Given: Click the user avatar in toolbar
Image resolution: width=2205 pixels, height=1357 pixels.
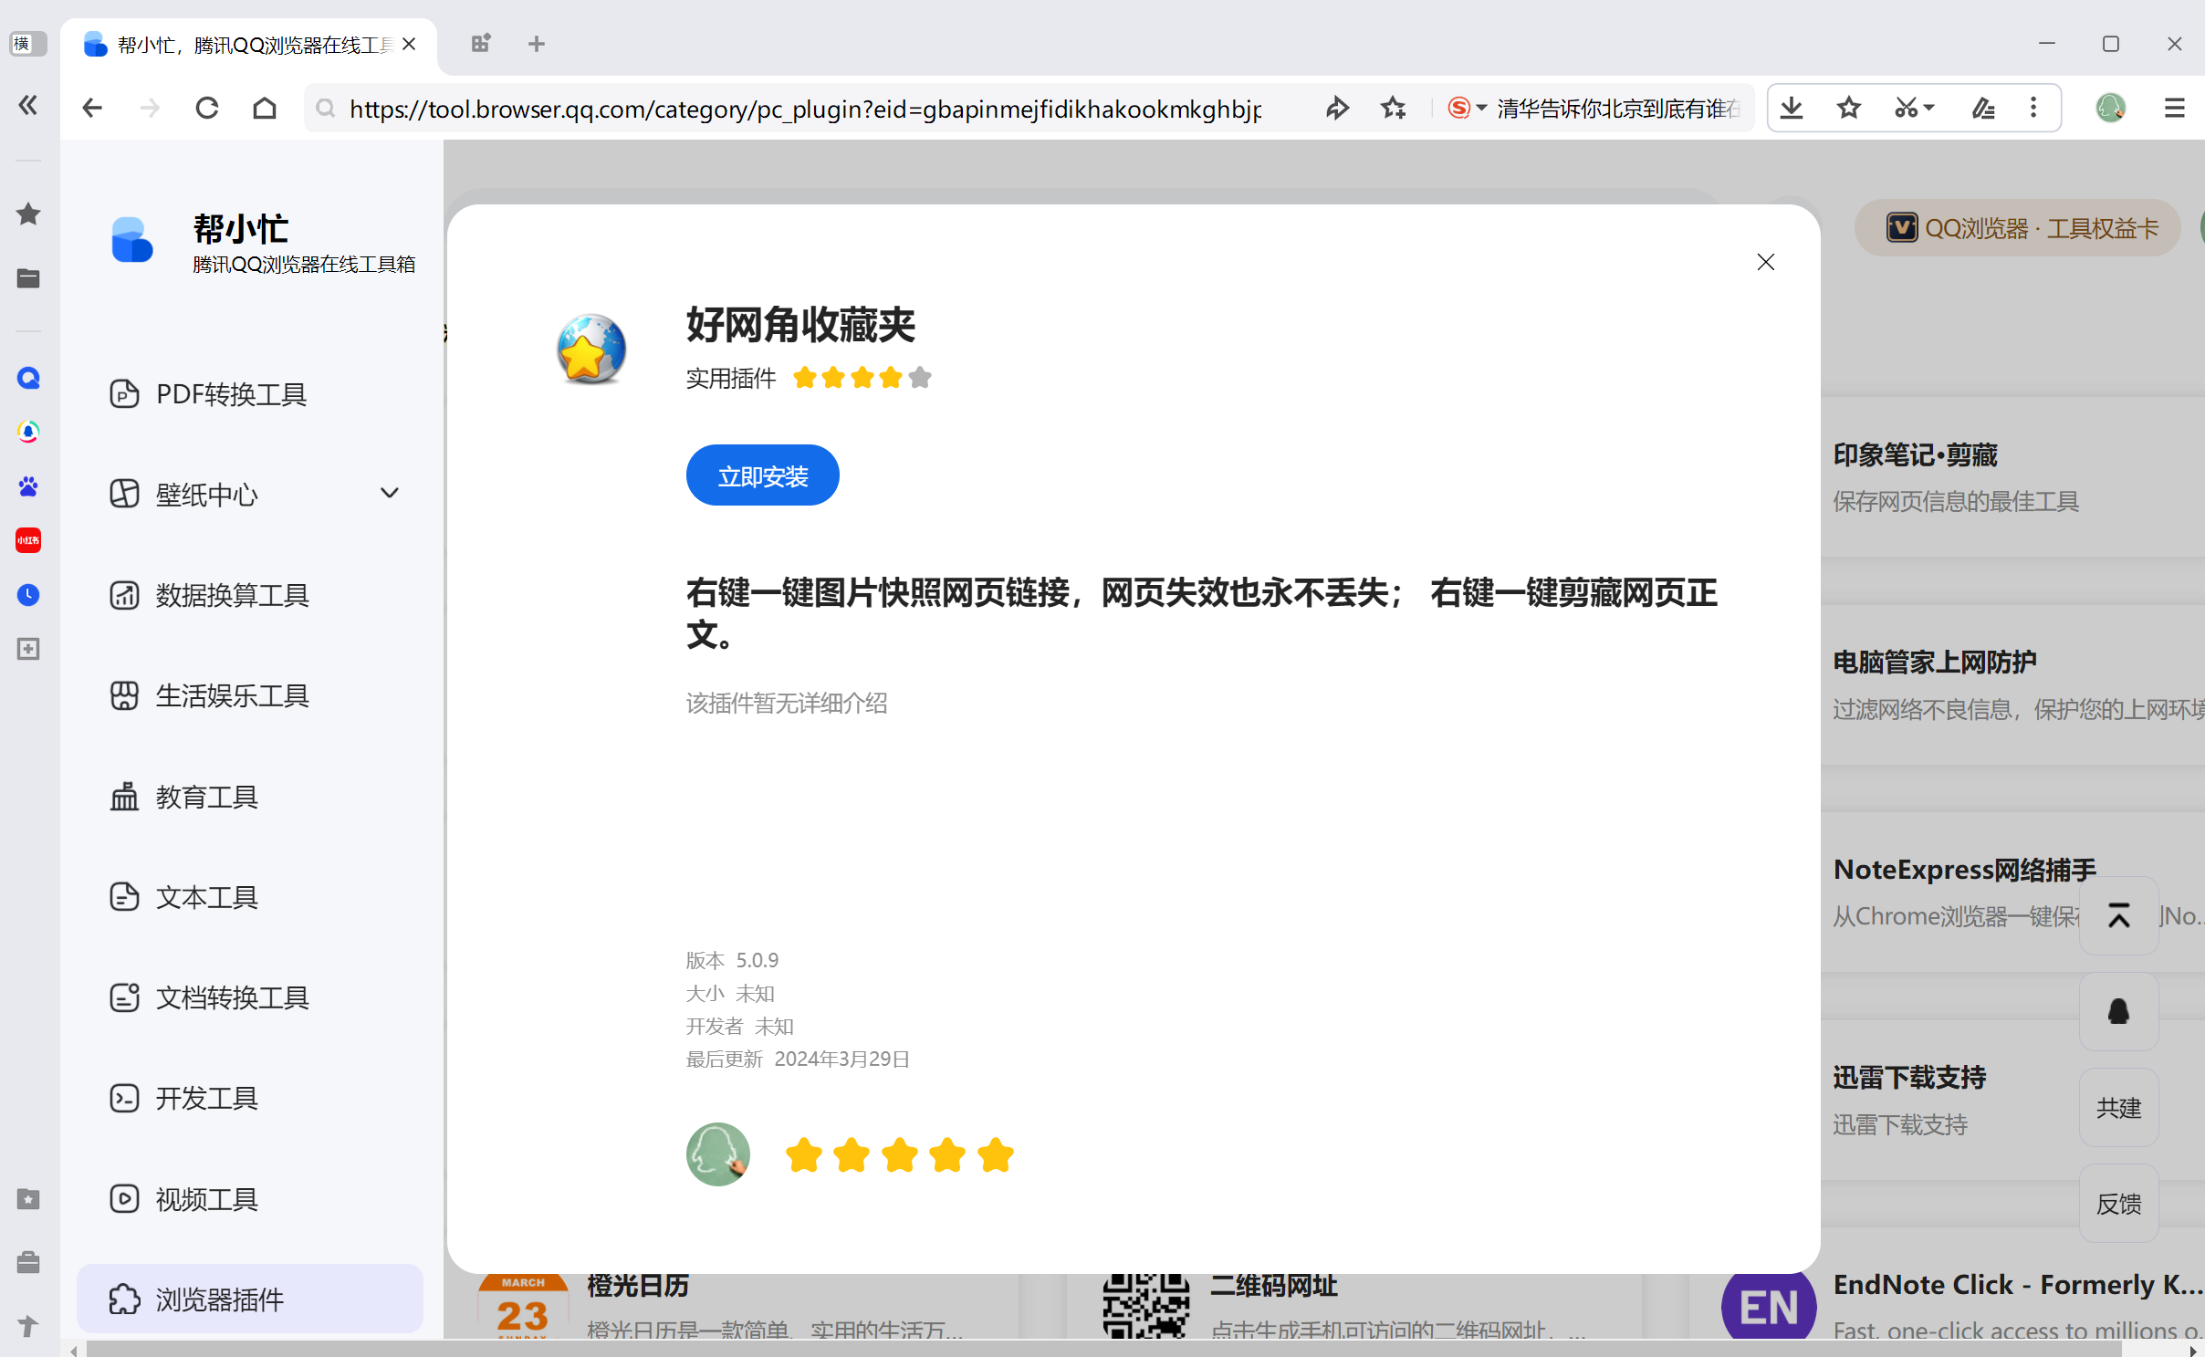Looking at the screenshot, I should pyautogui.click(x=2110, y=108).
